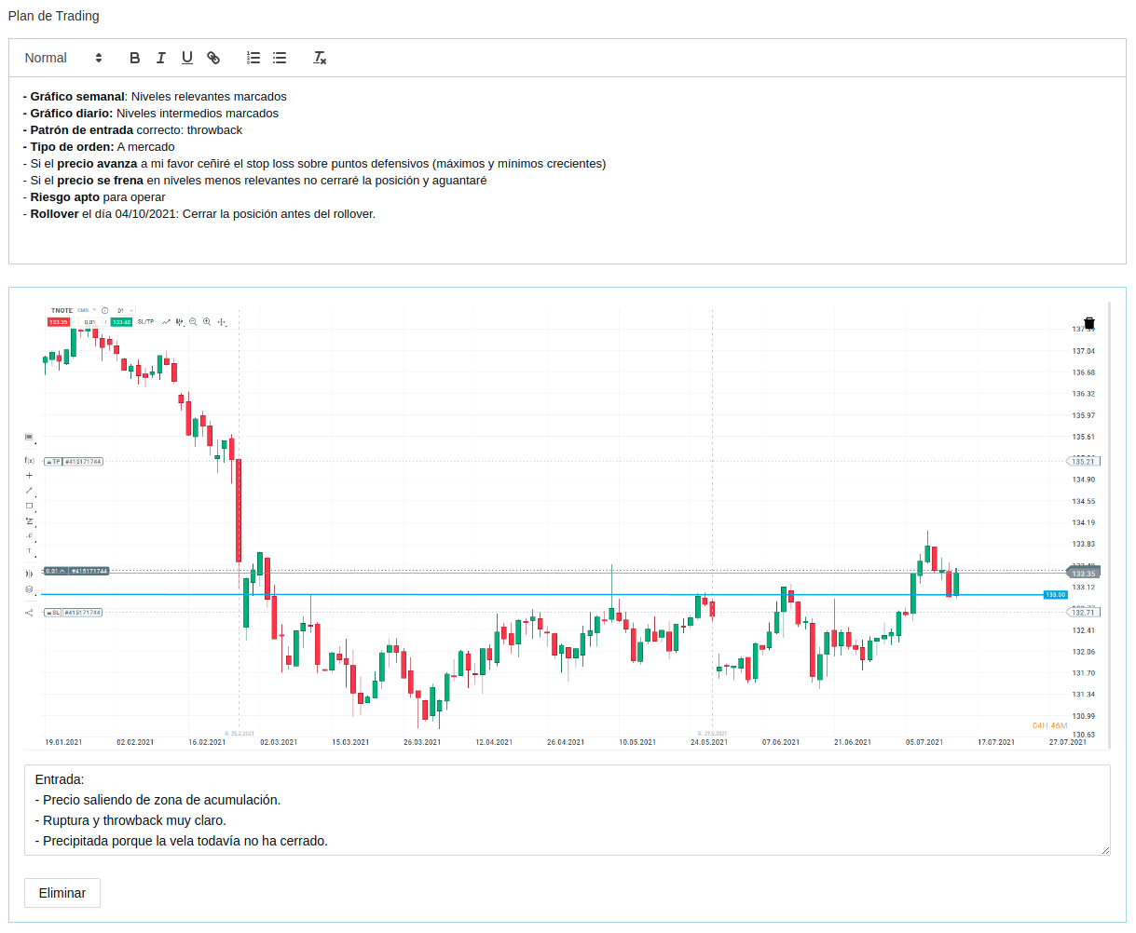The width and height of the screenshot is (1136, 933).
Task: Toggle underline formatting button
Action: click(186, 58)
